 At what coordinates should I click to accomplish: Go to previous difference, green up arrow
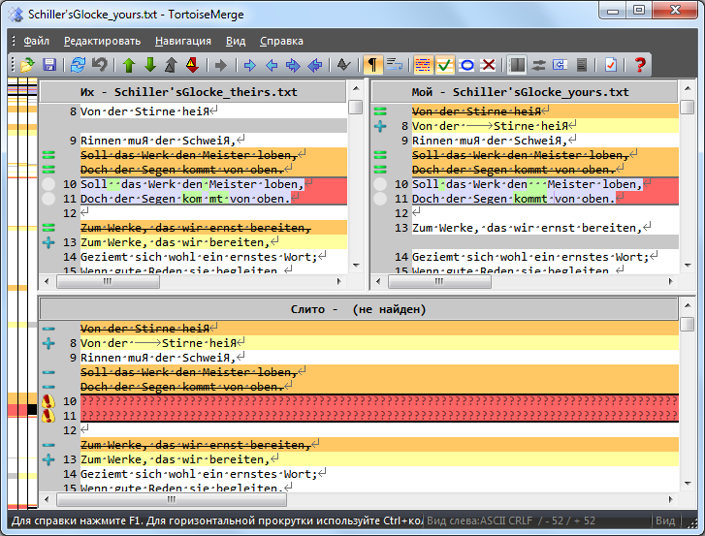pyautogui.click(x=129, y=65)
